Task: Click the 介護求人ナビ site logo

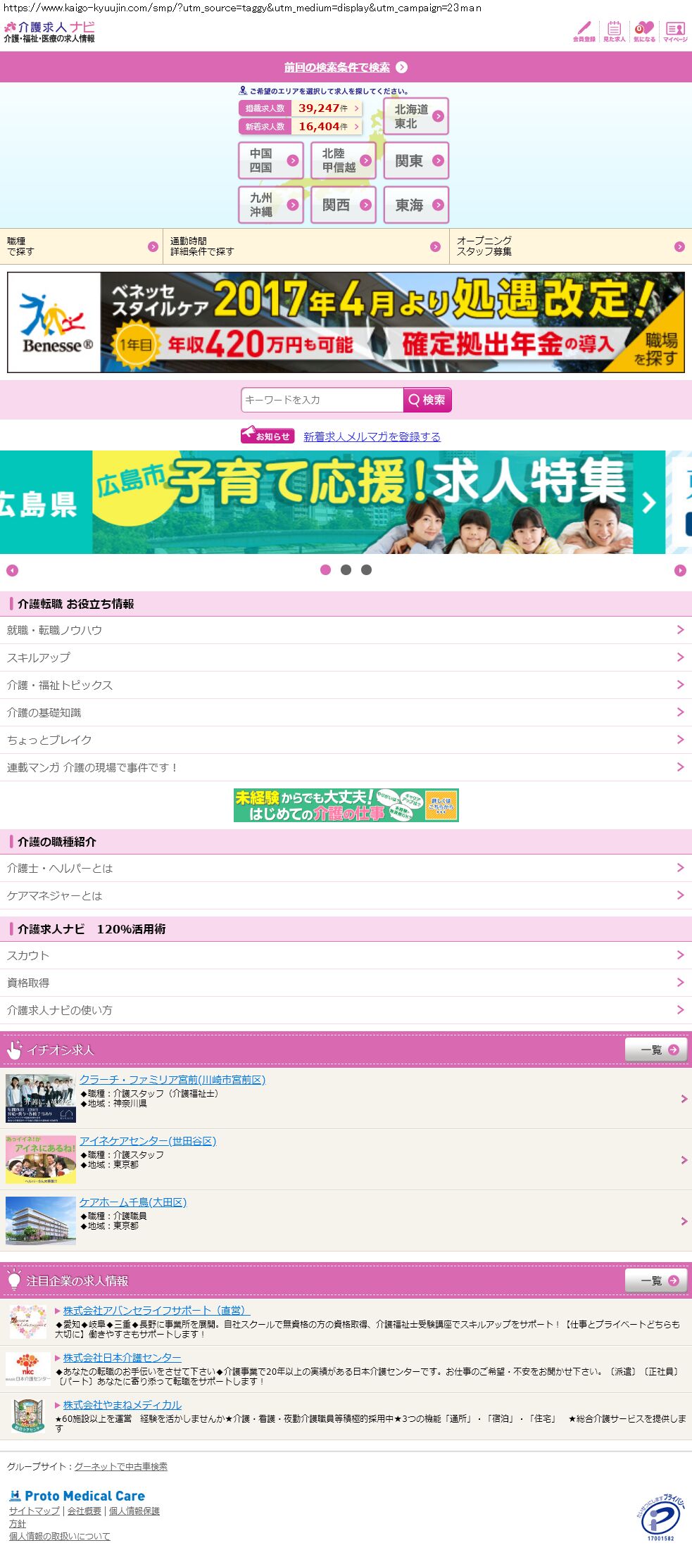Action: click(49, 32)
